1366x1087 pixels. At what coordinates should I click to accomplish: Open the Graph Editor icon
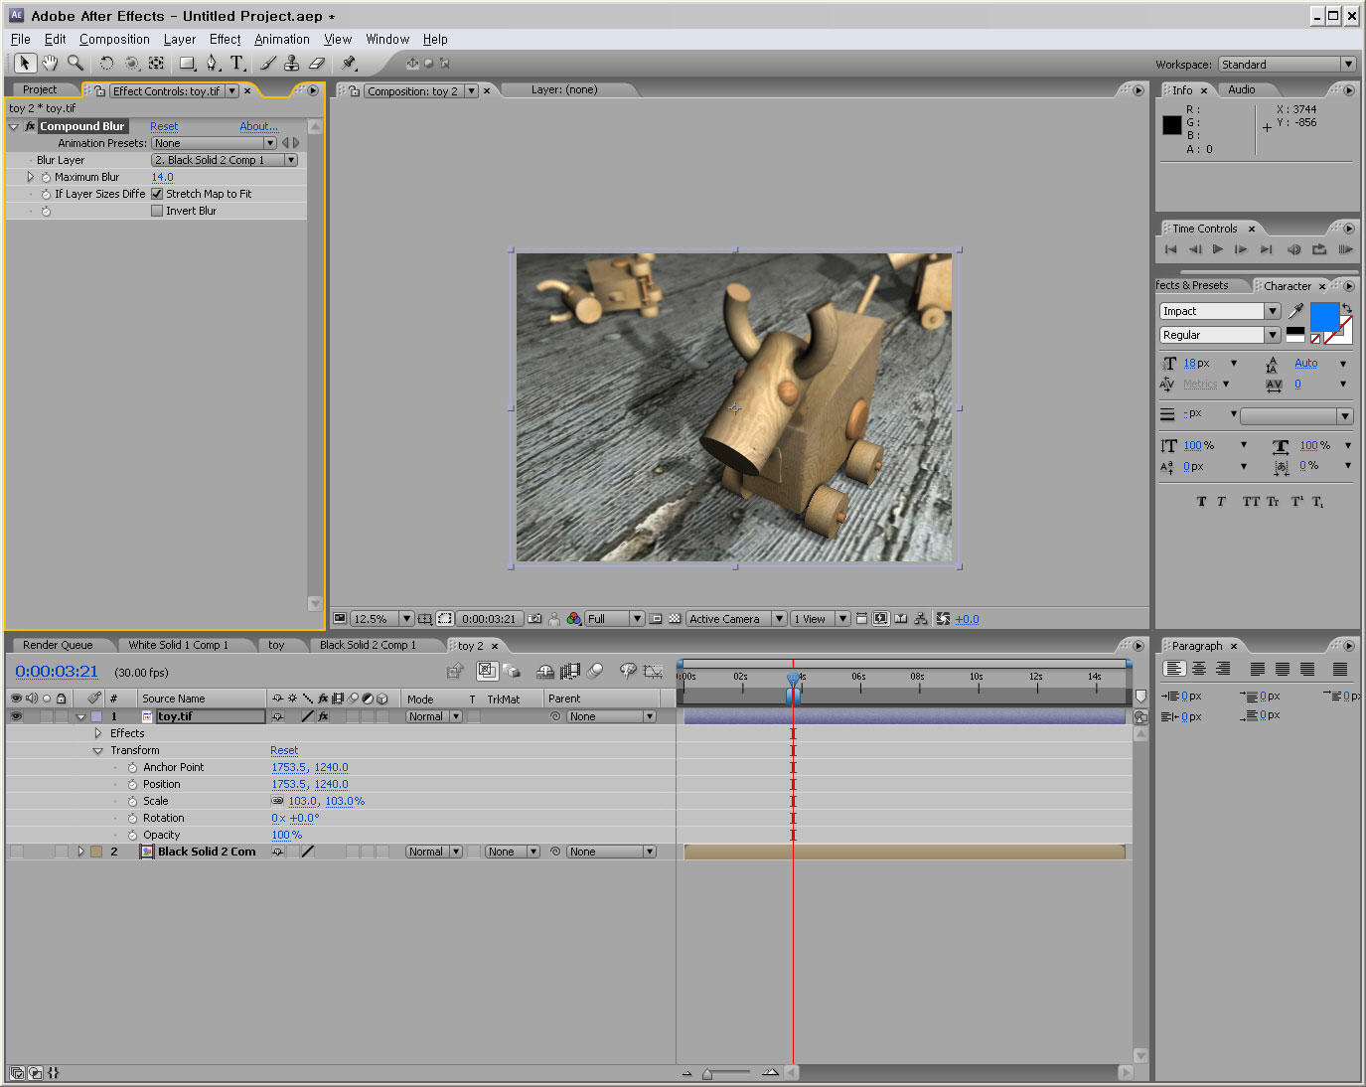tap(653, 671)
